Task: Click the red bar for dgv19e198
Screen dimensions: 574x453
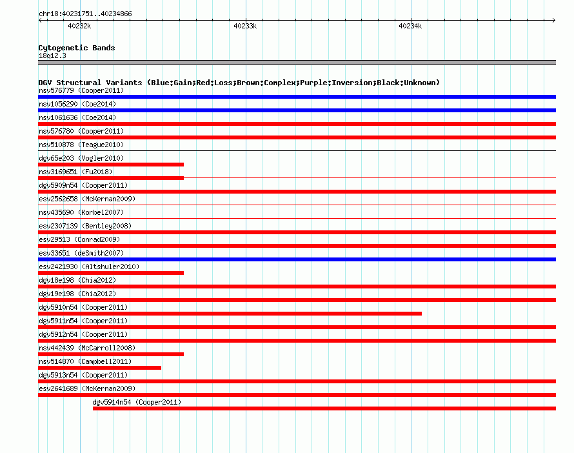Action: 297,300
